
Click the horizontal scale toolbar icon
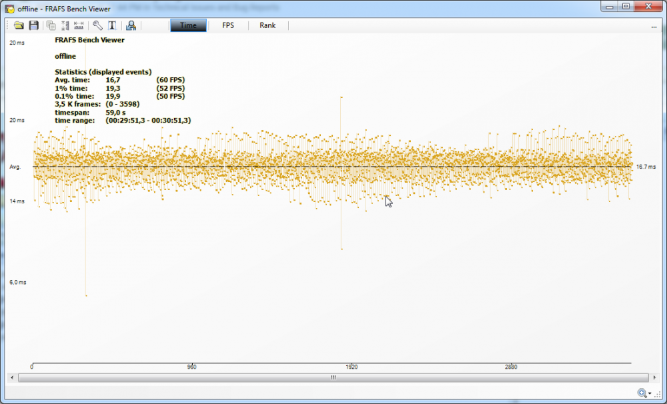[79, 25]
